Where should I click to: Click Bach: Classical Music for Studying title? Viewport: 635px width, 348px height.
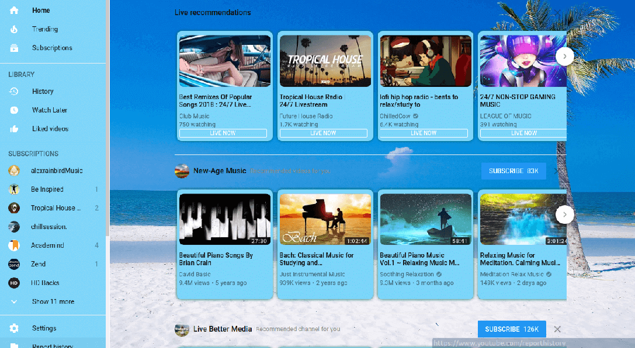pyautogui.click(x=316, y=259)
